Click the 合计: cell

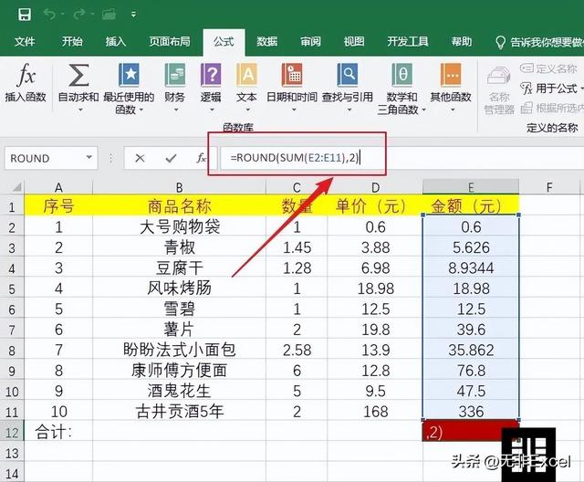pyautogui.click(x=58, y=433)
